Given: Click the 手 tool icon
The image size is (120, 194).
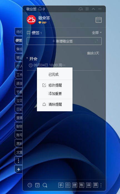Looking at the screenshot, I should tap(61, 185).
